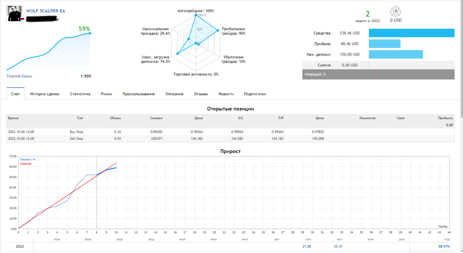Open the Описание tab
463x253 pixels.
174,94
